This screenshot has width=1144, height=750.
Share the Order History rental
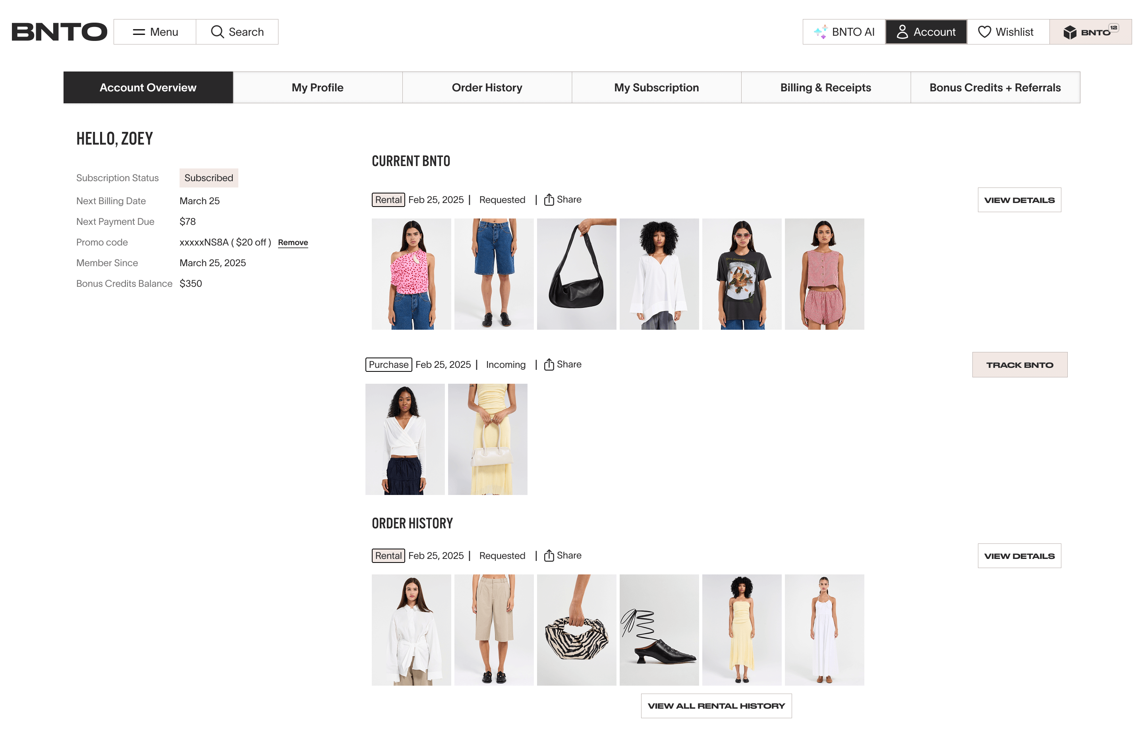click(562, 555)
